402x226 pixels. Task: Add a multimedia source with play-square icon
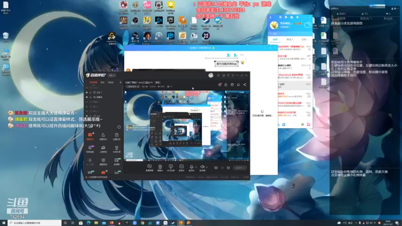click(181, 167)
